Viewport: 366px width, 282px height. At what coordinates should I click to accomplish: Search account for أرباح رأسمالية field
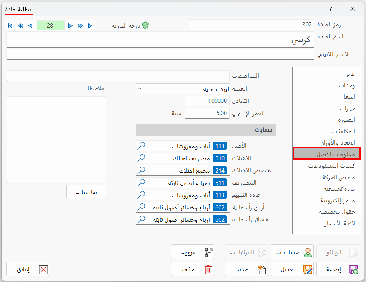pos(141,207)
